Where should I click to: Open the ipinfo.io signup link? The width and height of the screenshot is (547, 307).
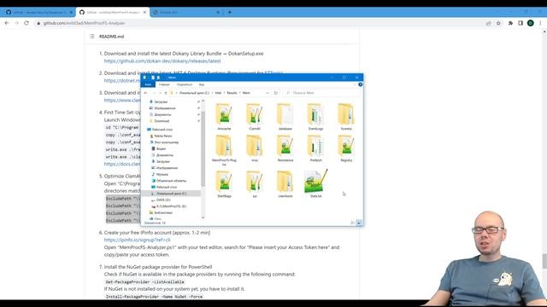(x=137, y=240)
